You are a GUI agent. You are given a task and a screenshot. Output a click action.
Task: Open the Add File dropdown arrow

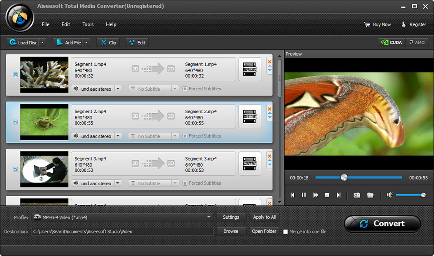86,43
